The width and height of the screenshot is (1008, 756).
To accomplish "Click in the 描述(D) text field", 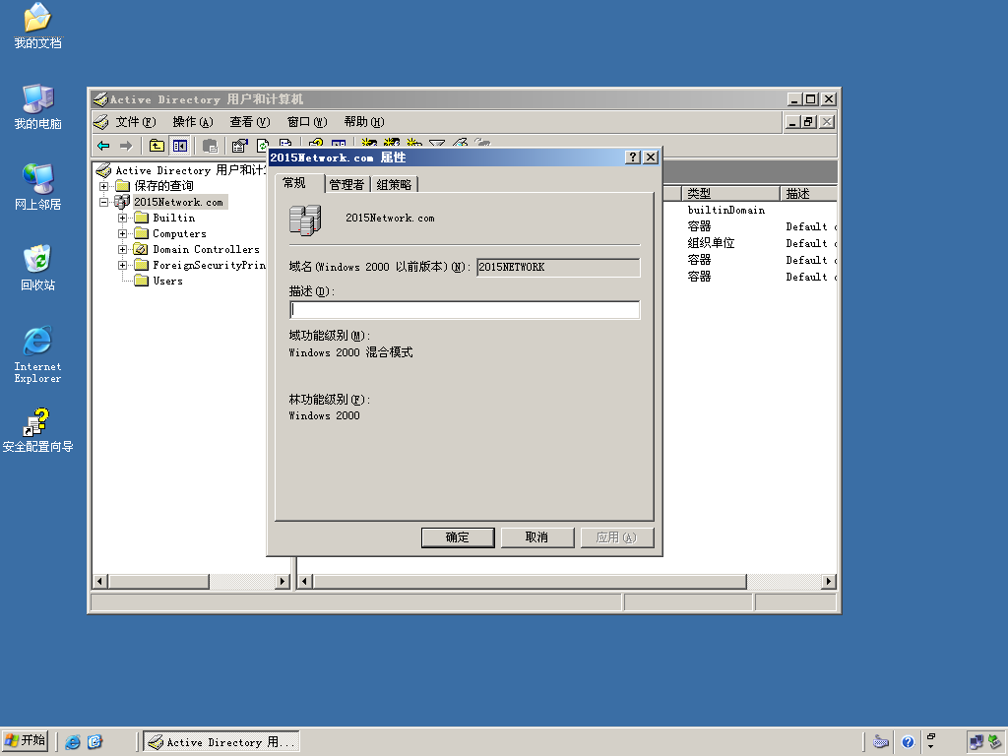I will pos(465,310).
